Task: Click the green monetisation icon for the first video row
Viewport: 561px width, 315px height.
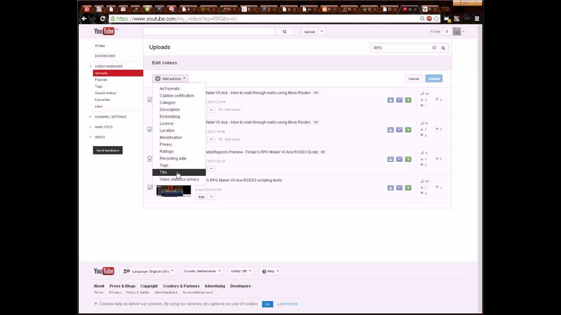Action: click(408, 100)
